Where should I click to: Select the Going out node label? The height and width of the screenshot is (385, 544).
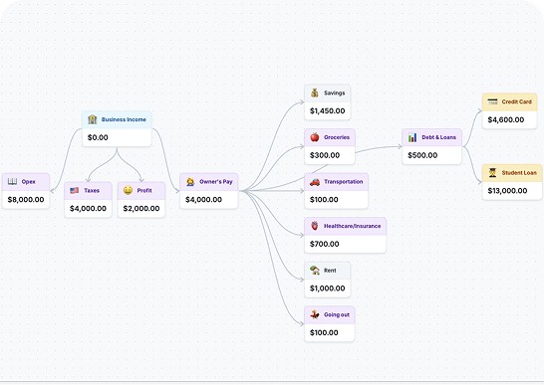click(337, 314)
